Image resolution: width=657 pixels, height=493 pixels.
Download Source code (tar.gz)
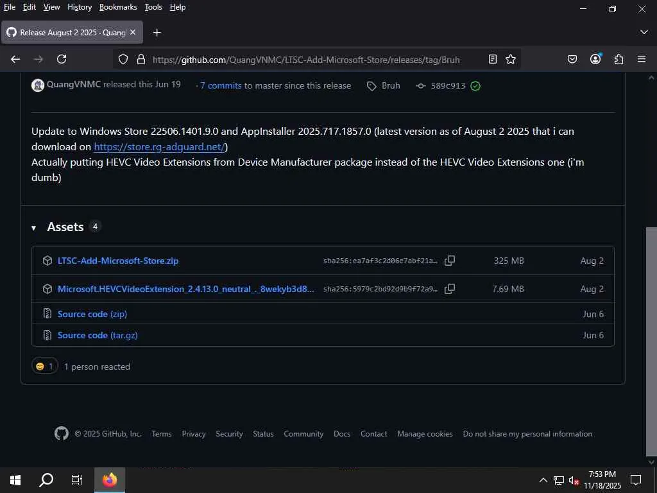(x=98, y=335)
